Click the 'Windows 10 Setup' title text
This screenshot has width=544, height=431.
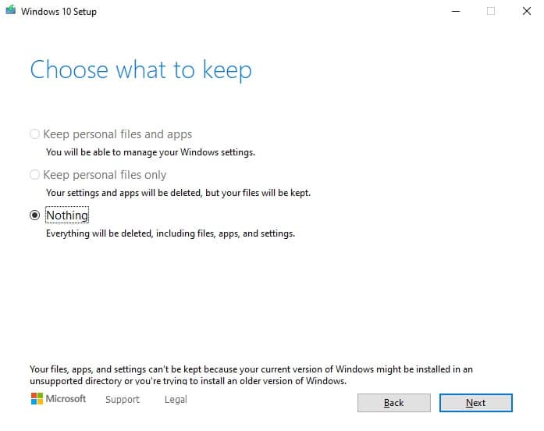[x=59, y=12]
